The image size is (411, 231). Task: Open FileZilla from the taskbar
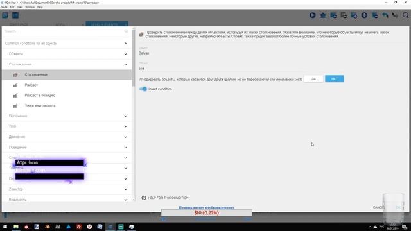tap(79, 227)
